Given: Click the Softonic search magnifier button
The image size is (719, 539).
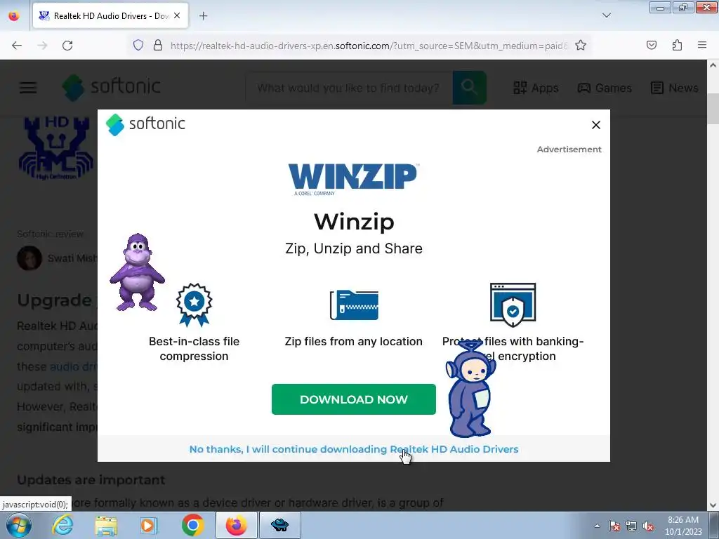Looking at the screenshot, I should click(x=469, y=88).
